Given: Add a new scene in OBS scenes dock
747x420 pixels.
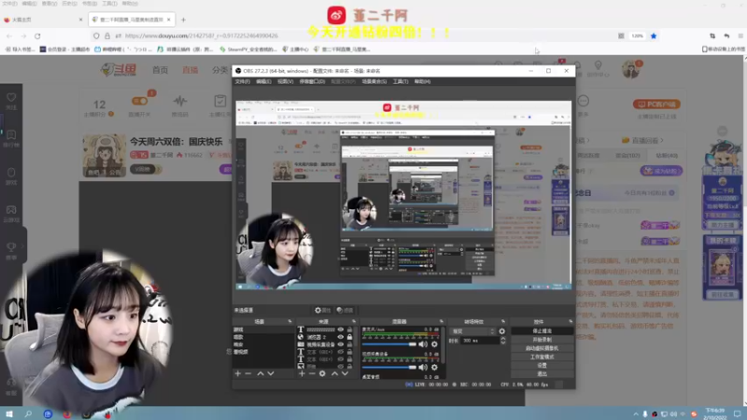Looking at the screenshot, I should click(238, 374).
